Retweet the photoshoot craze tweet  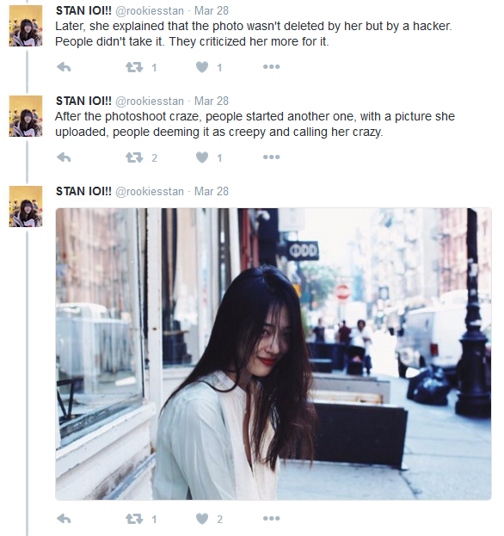[134, 157]
